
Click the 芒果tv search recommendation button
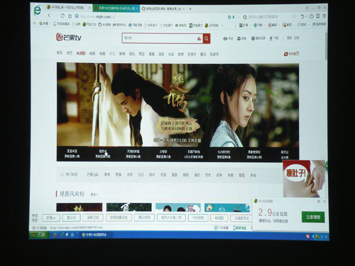point(51,218)
